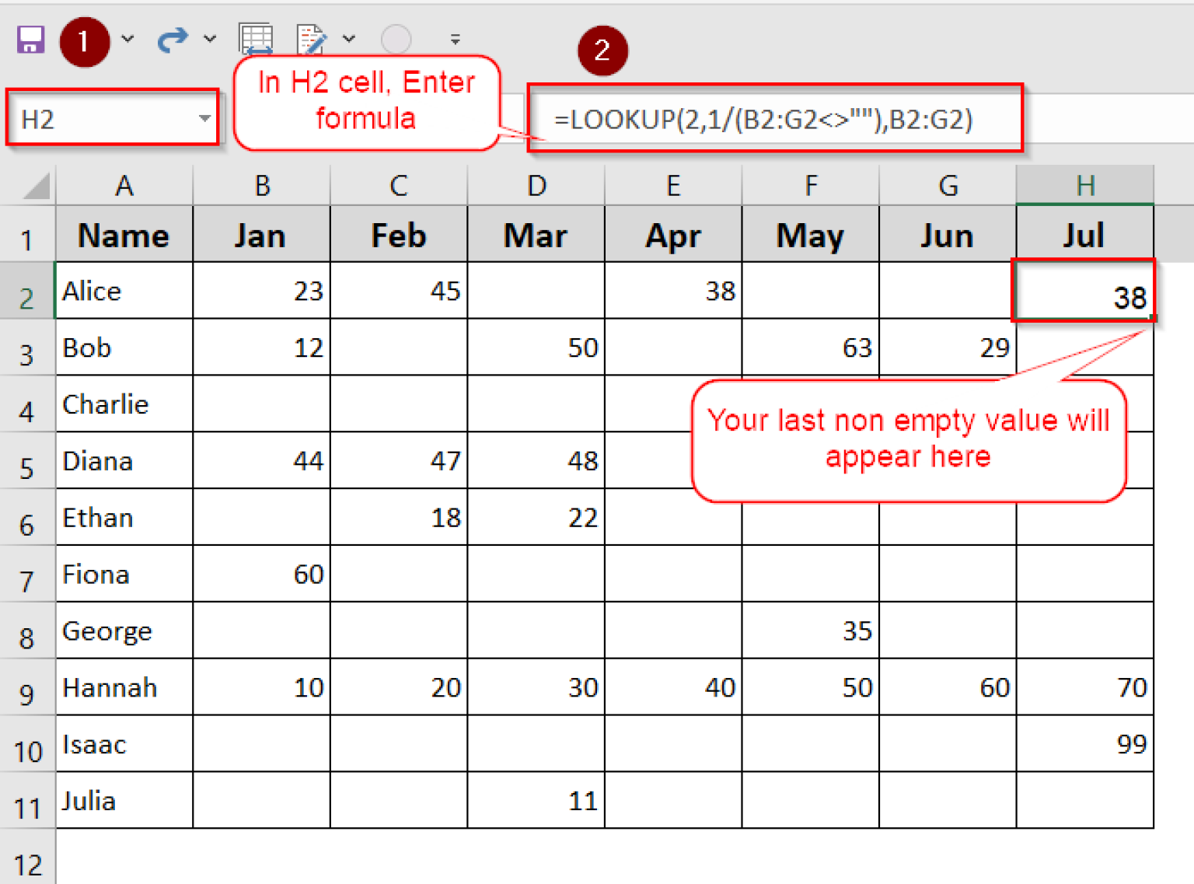Click George's May value 35

[x=810, y=631]
